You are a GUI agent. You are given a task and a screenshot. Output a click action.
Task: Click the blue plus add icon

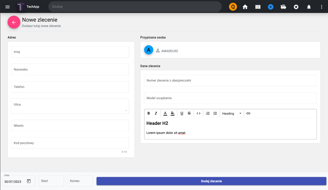coord(270,7)
